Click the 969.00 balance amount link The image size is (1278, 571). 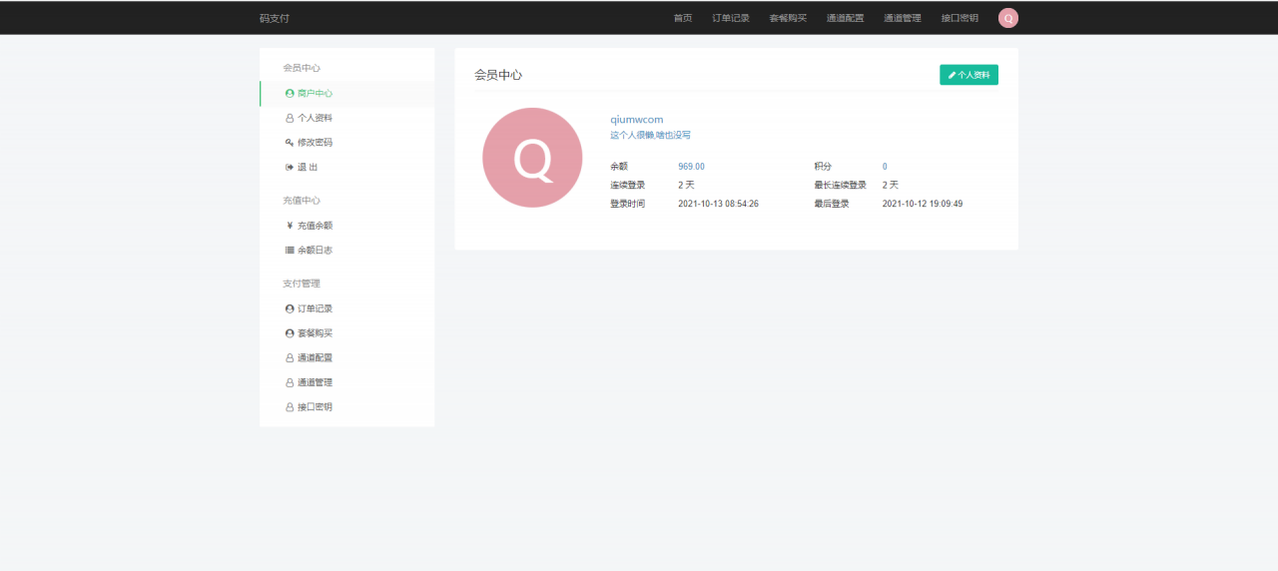point(691,167)
